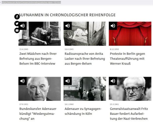Viewport: 153px width, 123px height.
Task: Share page via email envelope icon
Action: point(17,30)
